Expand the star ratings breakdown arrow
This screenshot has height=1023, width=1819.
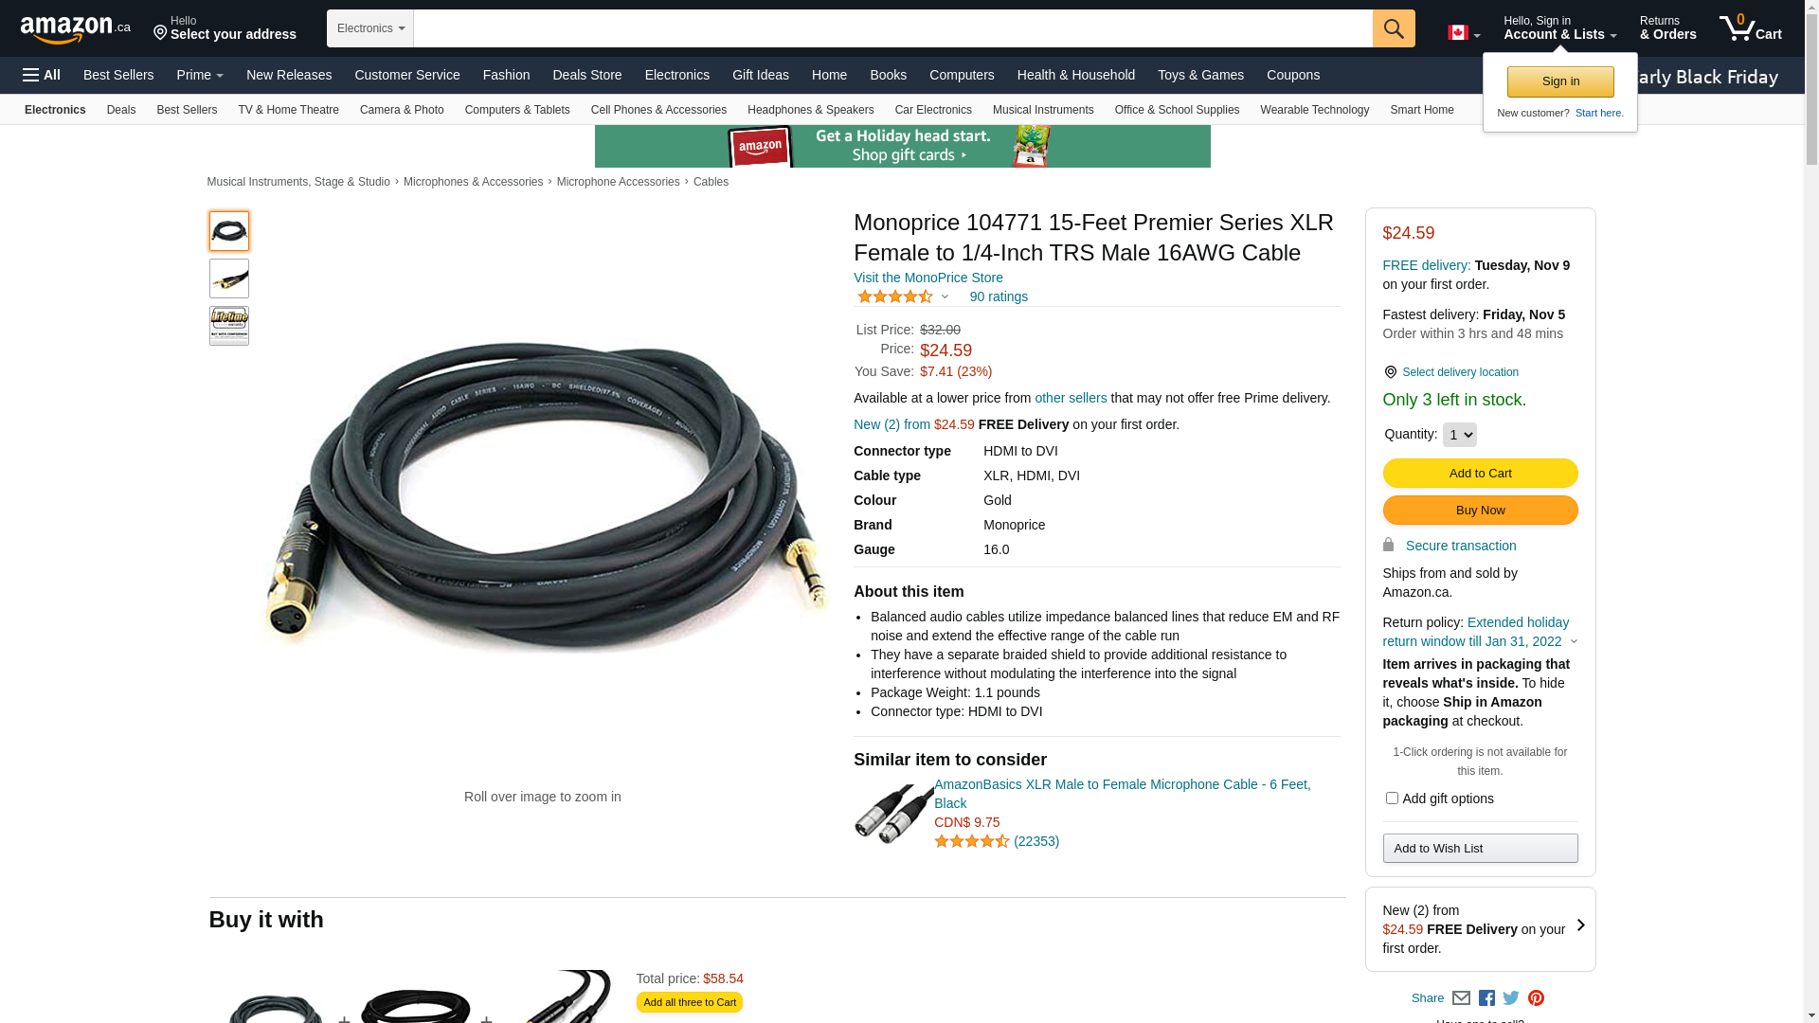(945, 297)
